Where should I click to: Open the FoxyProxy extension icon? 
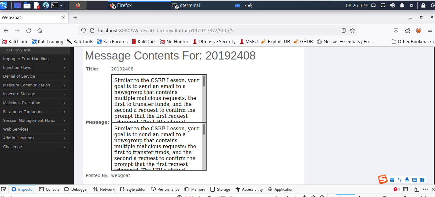coord(419,30)
